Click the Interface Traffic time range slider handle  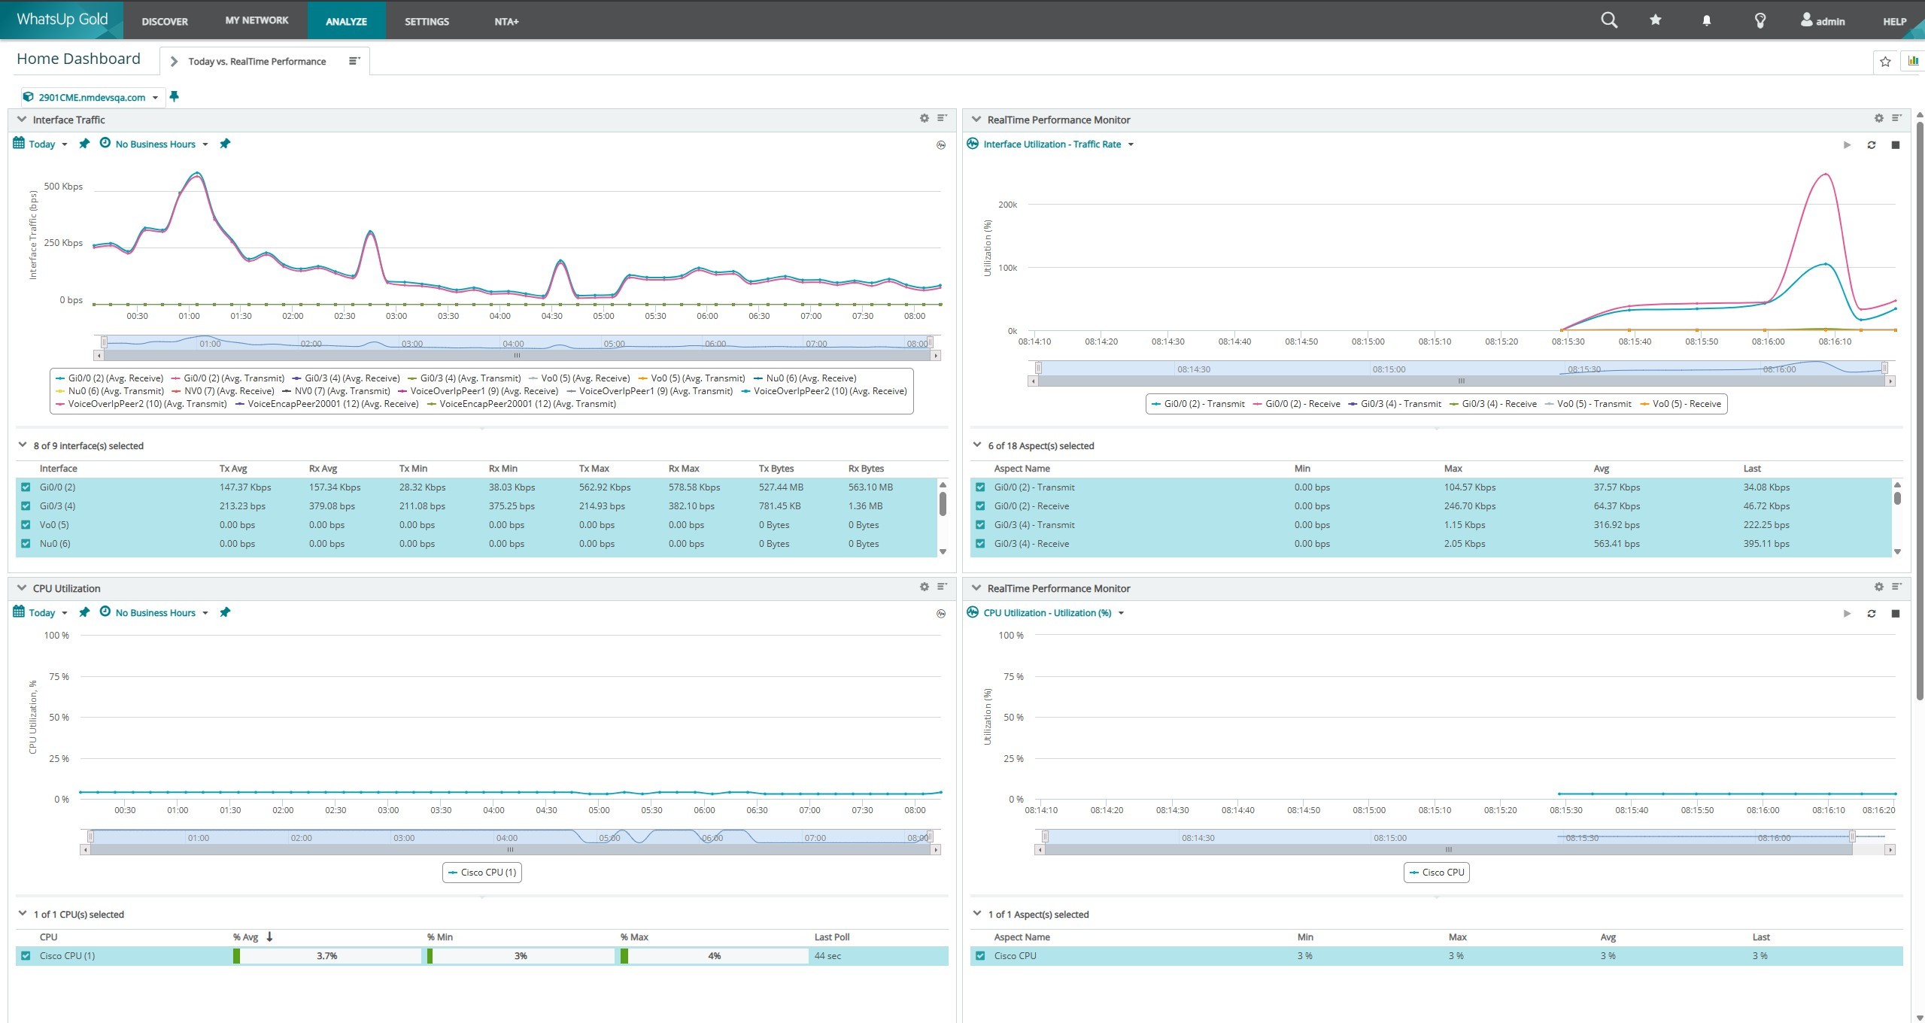click(x=105, y=342)
